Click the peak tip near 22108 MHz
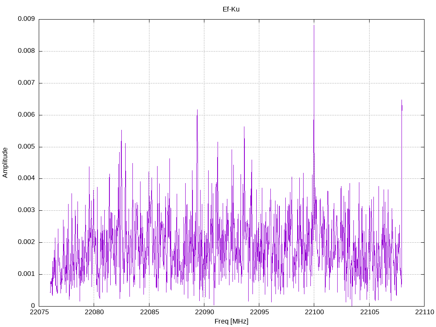 [402, 100]
